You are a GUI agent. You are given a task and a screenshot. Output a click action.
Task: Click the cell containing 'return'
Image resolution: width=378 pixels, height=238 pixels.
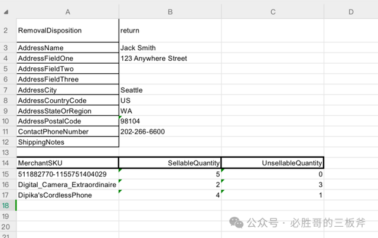click(170, 31)
